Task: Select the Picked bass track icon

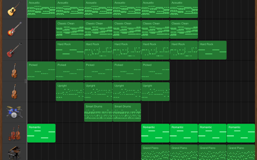Action: tap(14, 71)
